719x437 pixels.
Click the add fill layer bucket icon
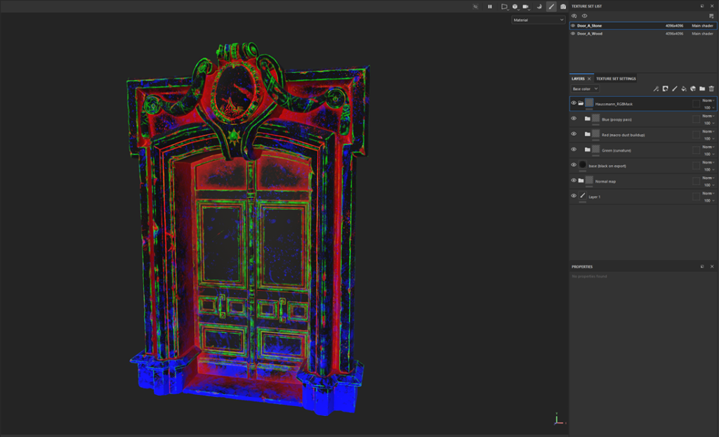tap(683, 89)
